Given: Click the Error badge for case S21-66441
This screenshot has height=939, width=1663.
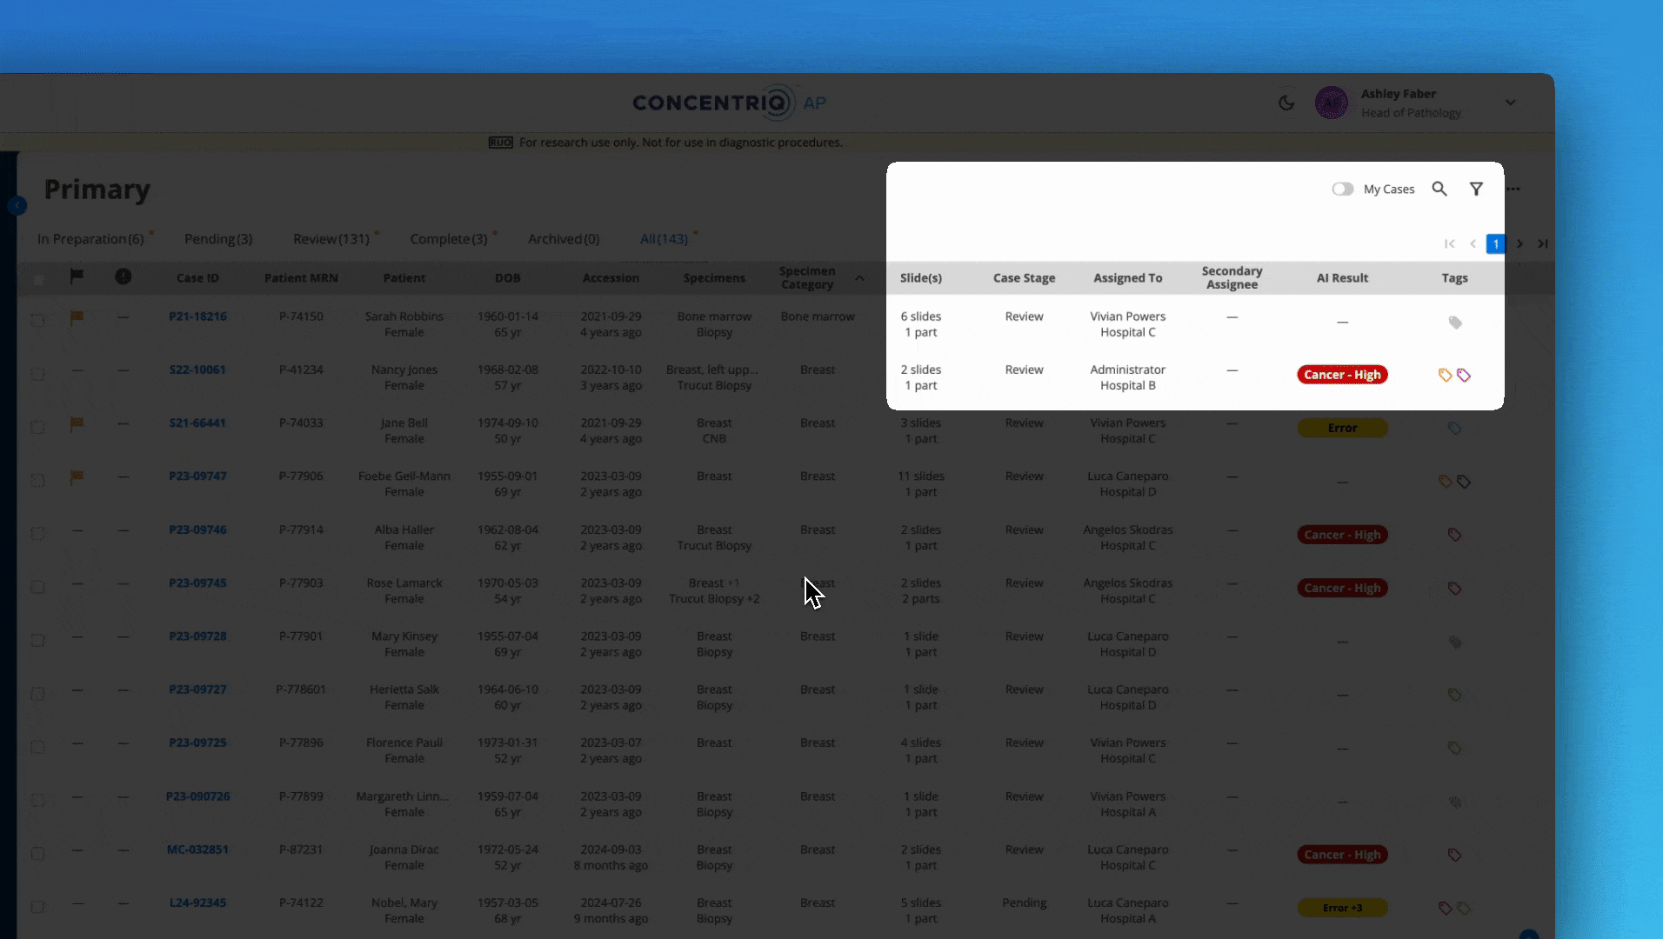Looking at the screenshot, I should click(x=1342, y=428).
